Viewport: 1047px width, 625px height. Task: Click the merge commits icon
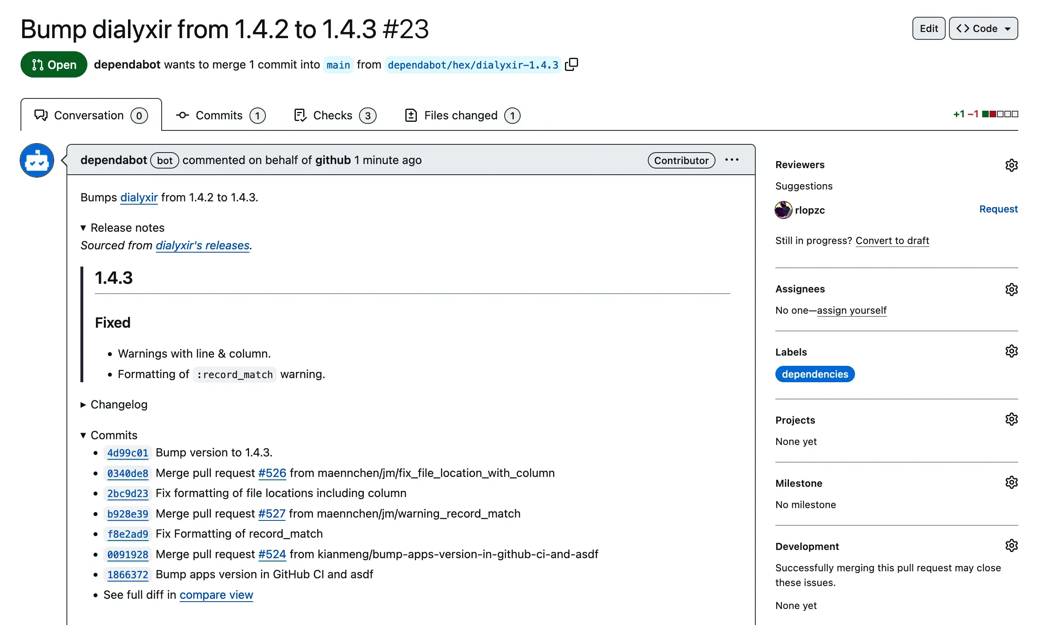coord(182,114)
